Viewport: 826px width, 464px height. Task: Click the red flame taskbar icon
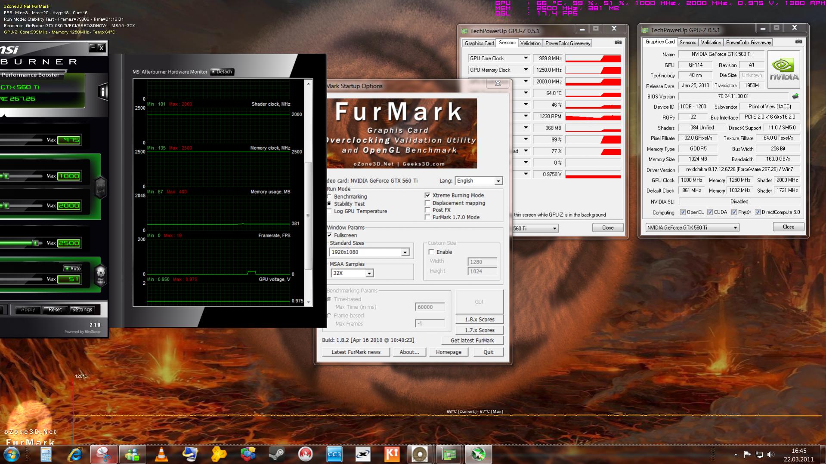pos(305,454)
